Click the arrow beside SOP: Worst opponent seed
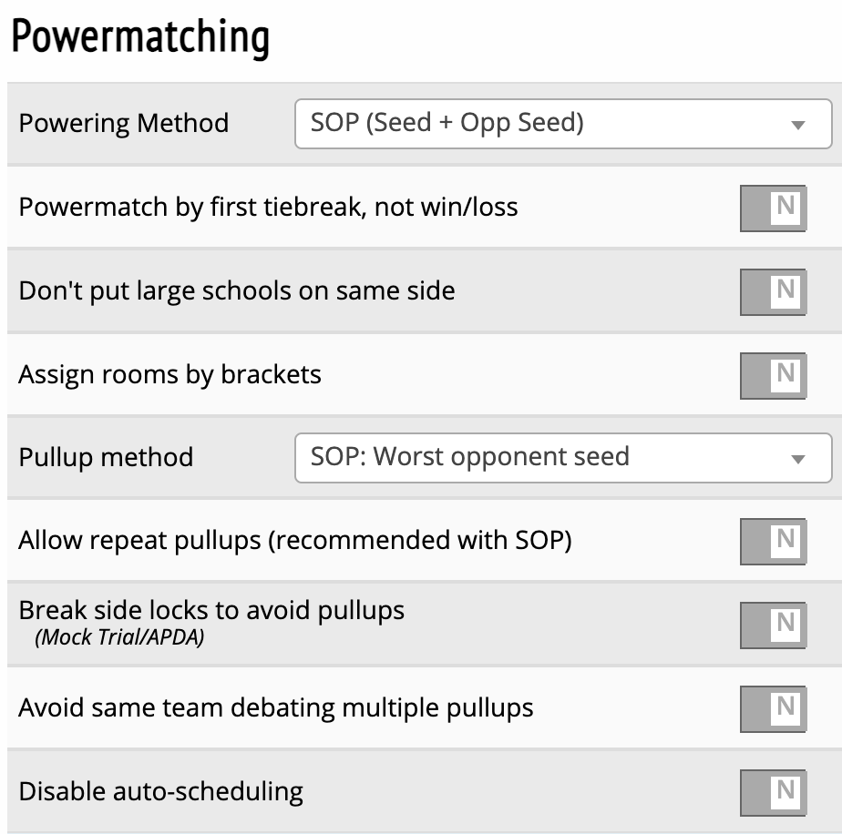Viewport: 842px width, 834px height. [798, 459]
